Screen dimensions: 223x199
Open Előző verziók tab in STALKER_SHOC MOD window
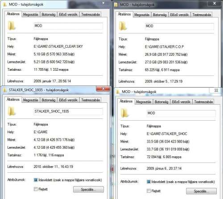[181, 102]
